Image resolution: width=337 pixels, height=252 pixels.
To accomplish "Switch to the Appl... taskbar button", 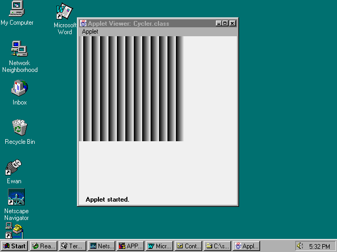I will click(x=247, y=246).
